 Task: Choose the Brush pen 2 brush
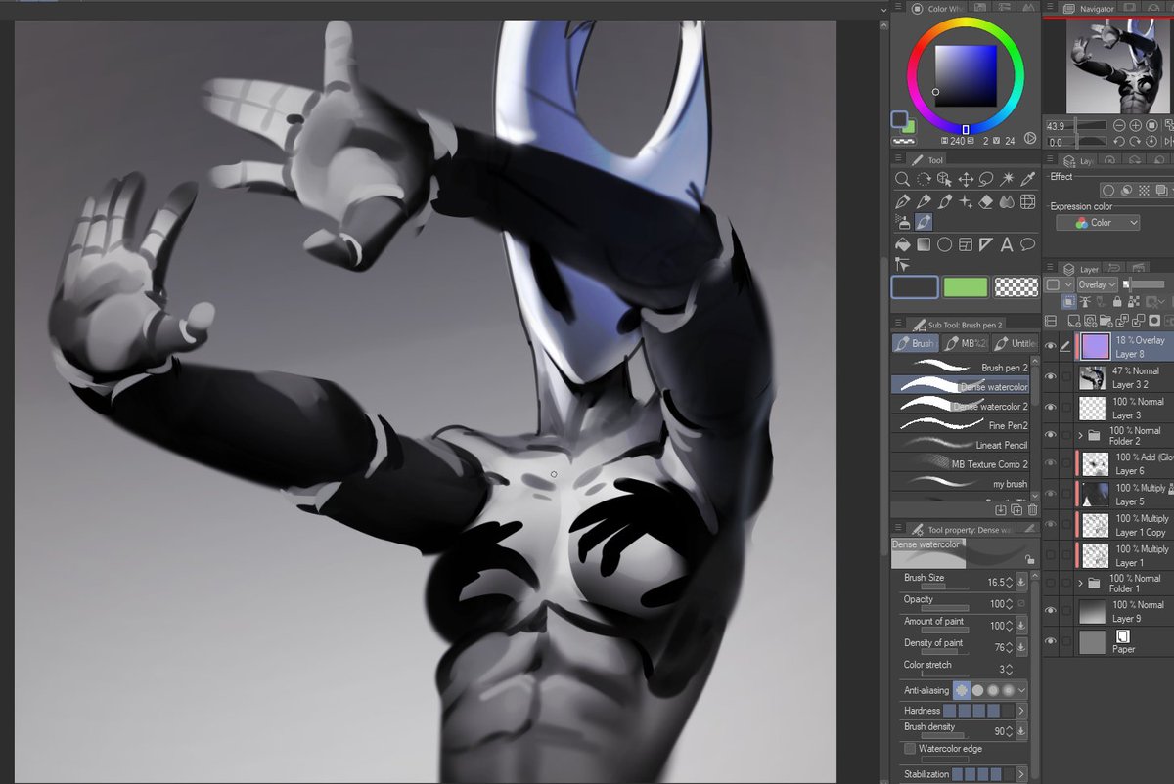(960, 367)
